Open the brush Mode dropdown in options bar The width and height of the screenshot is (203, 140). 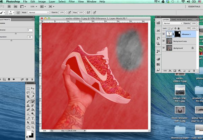click(x=39, y=12)
